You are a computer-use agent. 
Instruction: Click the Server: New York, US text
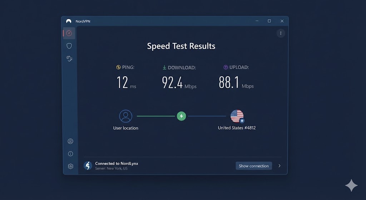click(x=112, y=169)
